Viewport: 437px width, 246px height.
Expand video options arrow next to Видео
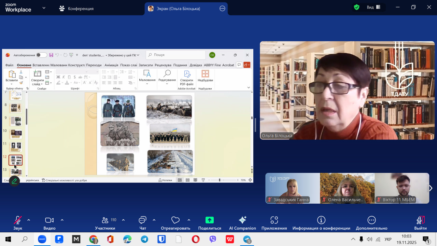pyautogui.click(x=62, y=220)
